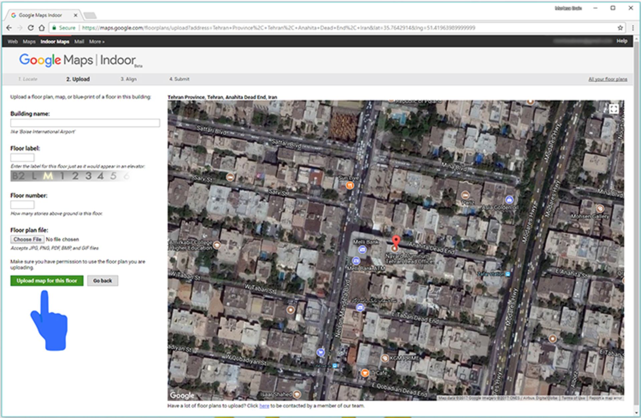
Task: Toggle the map fullscreen view
Action: coord(614,109)
